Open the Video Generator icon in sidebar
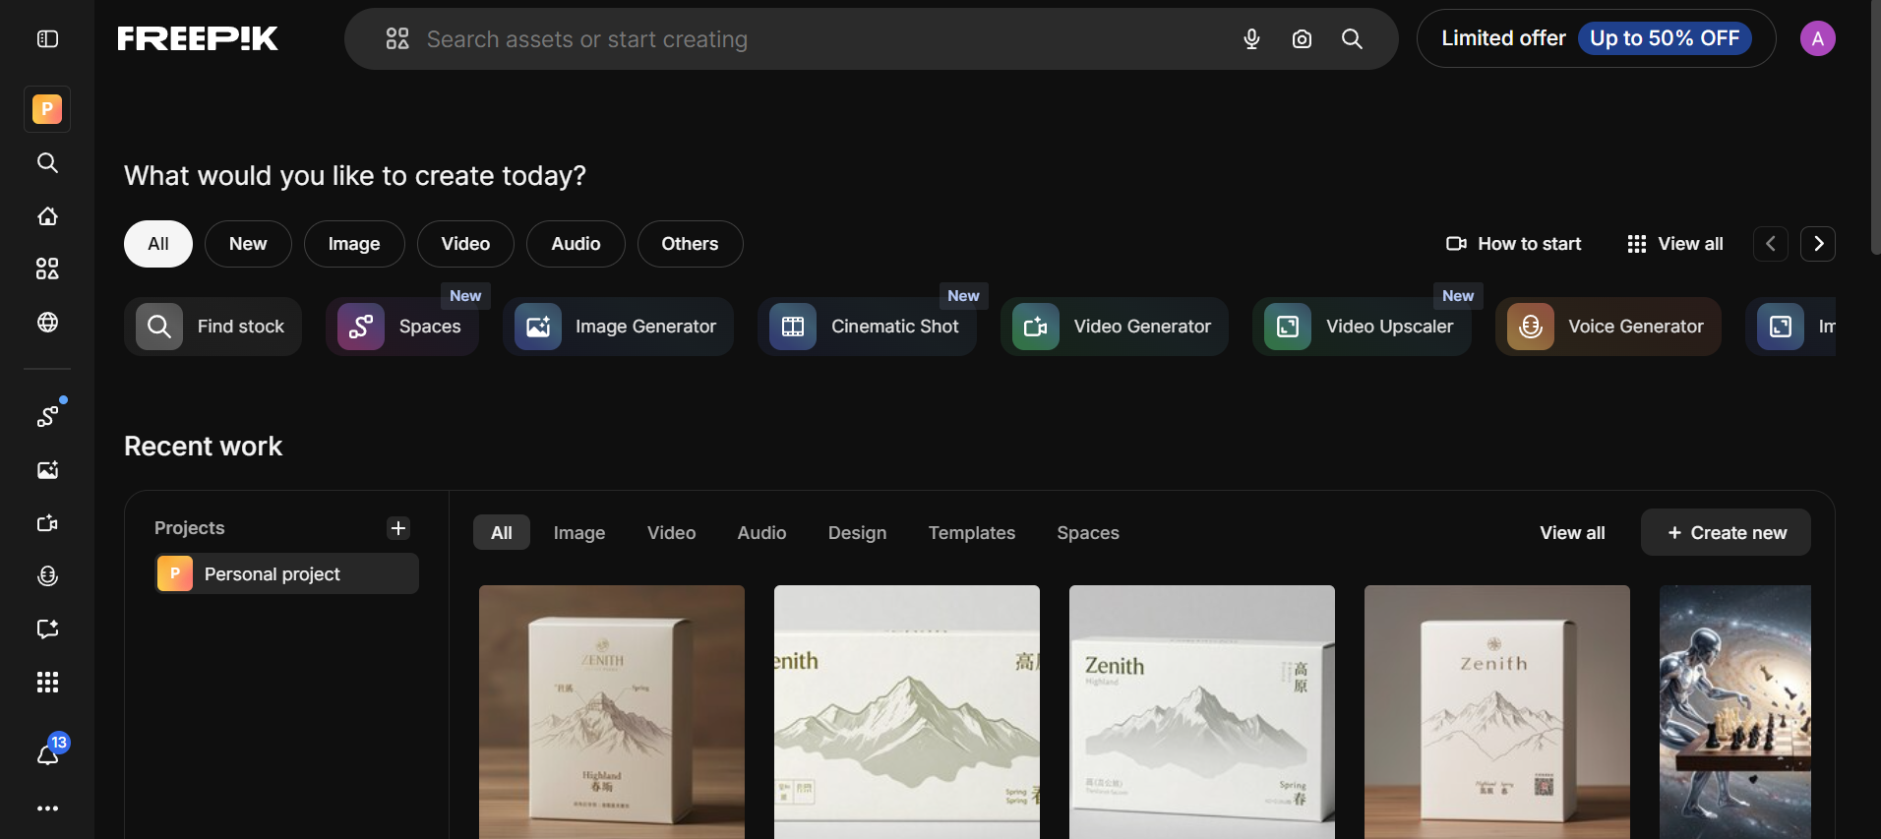 tap(47, 523)
